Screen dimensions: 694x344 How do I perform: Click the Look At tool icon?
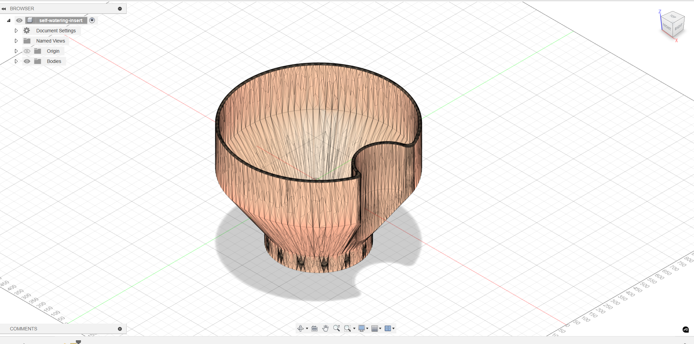coord(314,328)
